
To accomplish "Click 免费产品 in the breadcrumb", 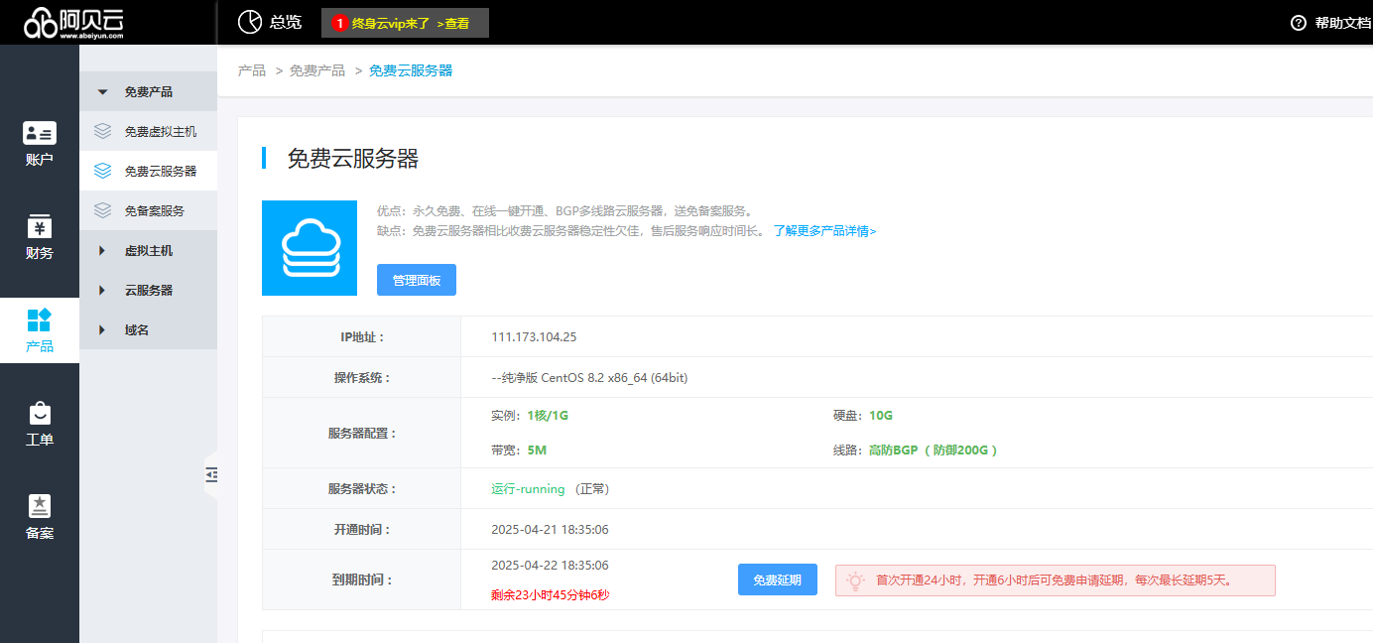I will [317, 70].
